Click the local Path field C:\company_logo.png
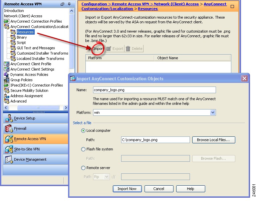This screenshot has width=256, height=201. tap(155, 140)
